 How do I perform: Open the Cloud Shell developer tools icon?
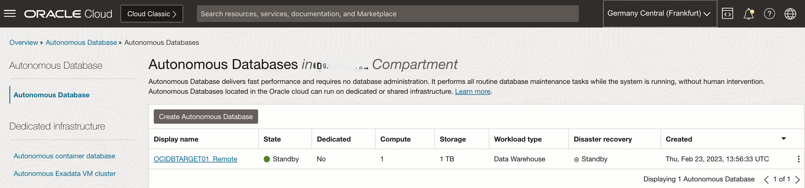coord(727,14)
